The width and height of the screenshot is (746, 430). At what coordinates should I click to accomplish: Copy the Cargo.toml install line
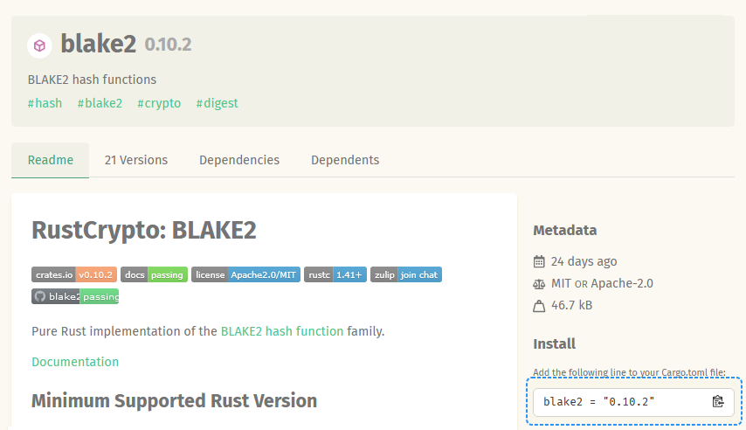(718, 402)
